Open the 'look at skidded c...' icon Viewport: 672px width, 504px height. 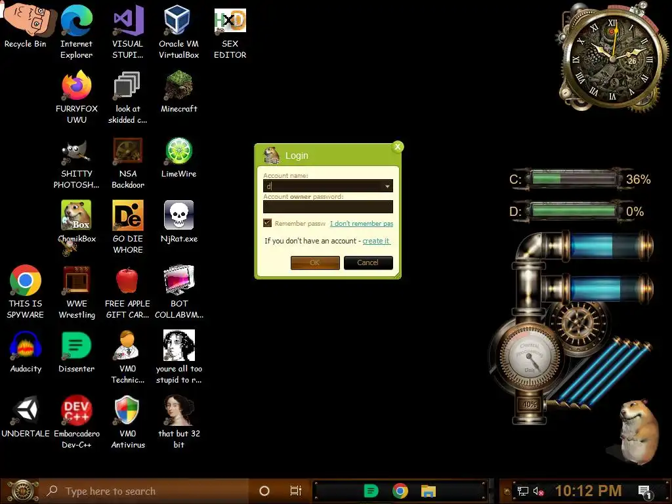pyautogui.click(x=127, y=85)
